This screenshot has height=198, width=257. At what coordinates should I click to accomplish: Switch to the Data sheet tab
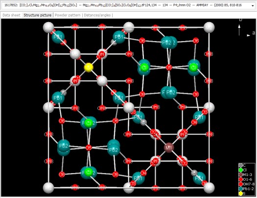11,15
